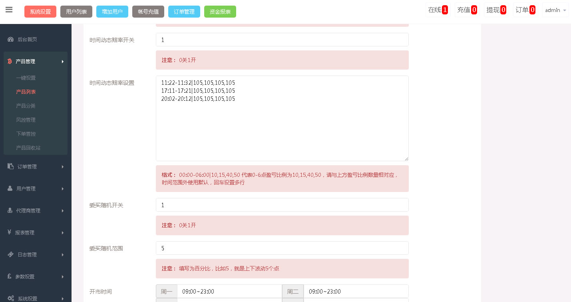Click the 周一 addon label
The height and width of the screenshot is (302, 571).
point(167,291)
